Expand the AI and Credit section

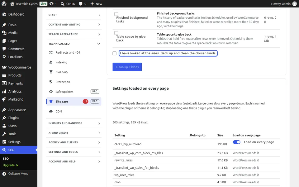click(x=74, y=133)
